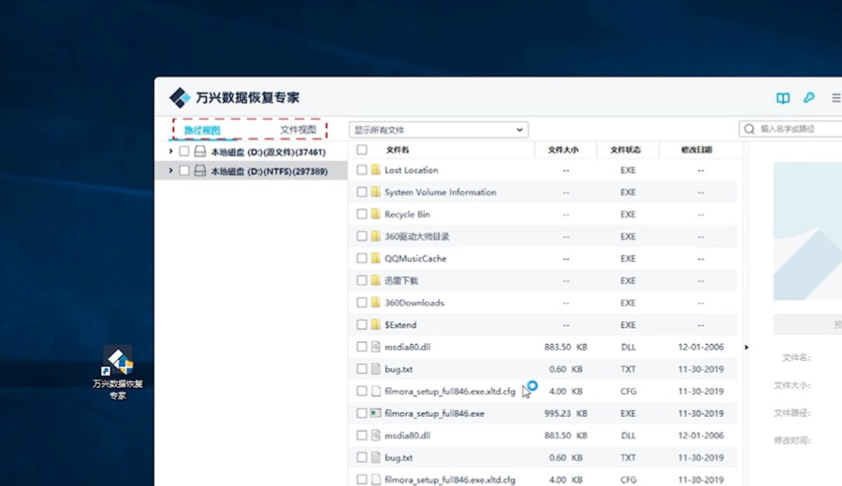The height and width of the screenshot is (486, 842).
Task: Click the $Extend folder icon
Action: coord(375,324)
